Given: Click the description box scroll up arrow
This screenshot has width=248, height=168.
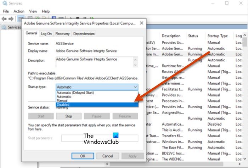Looking at the screenshot, I should (x=135, y=60).
